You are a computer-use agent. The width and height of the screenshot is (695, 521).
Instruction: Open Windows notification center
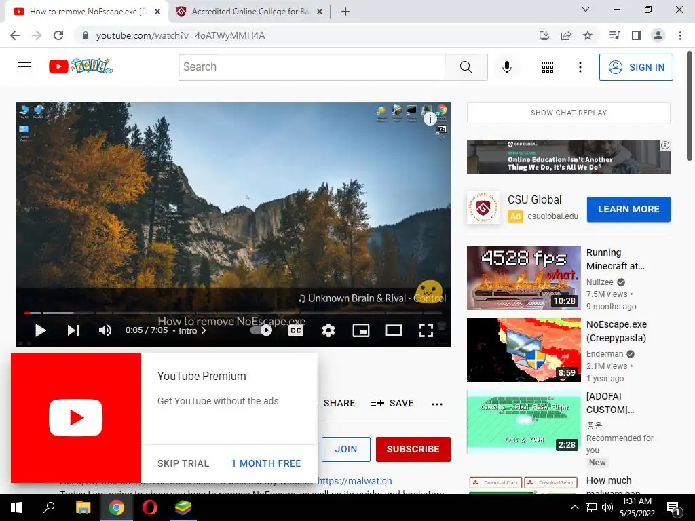coord(674,507)
